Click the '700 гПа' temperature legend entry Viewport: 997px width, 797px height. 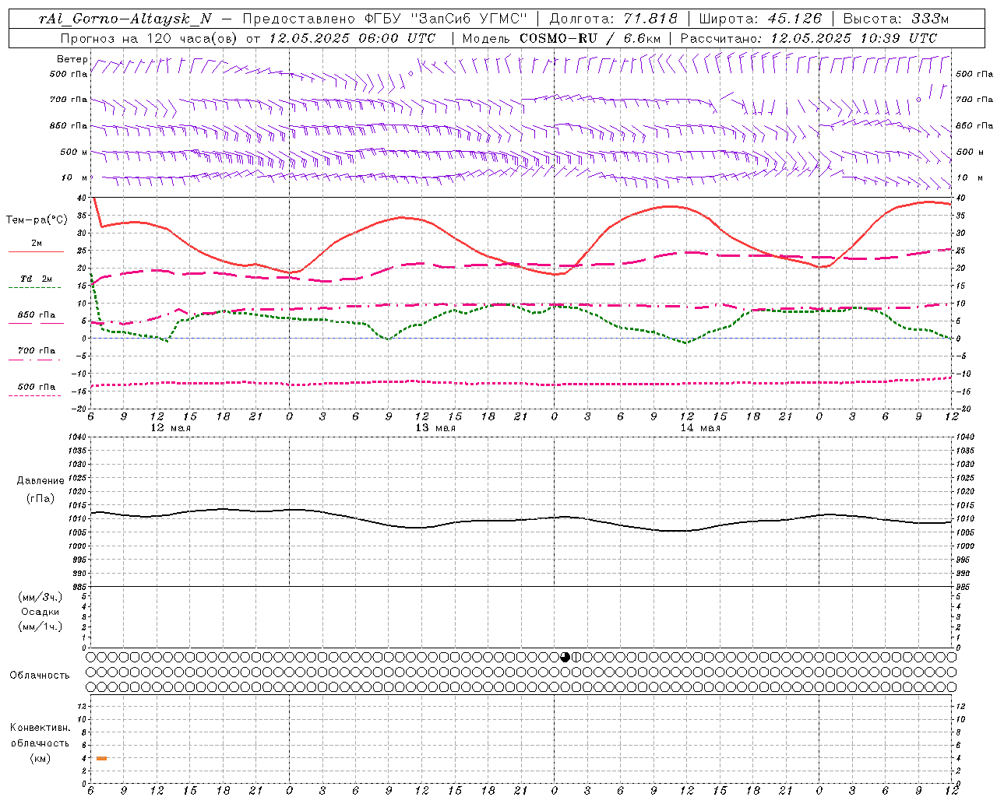pyautogui.click(x=37, y=350)
